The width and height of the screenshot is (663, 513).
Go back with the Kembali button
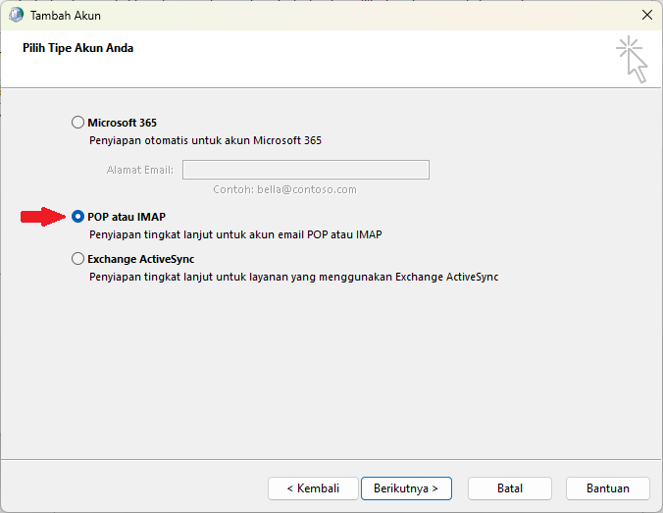tap(312, 487)
